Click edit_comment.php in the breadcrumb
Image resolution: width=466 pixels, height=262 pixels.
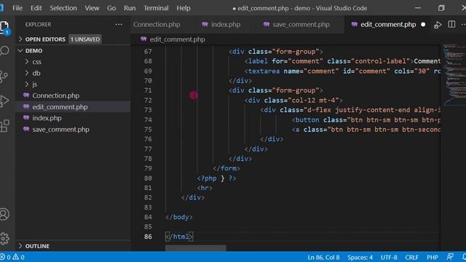178,39
